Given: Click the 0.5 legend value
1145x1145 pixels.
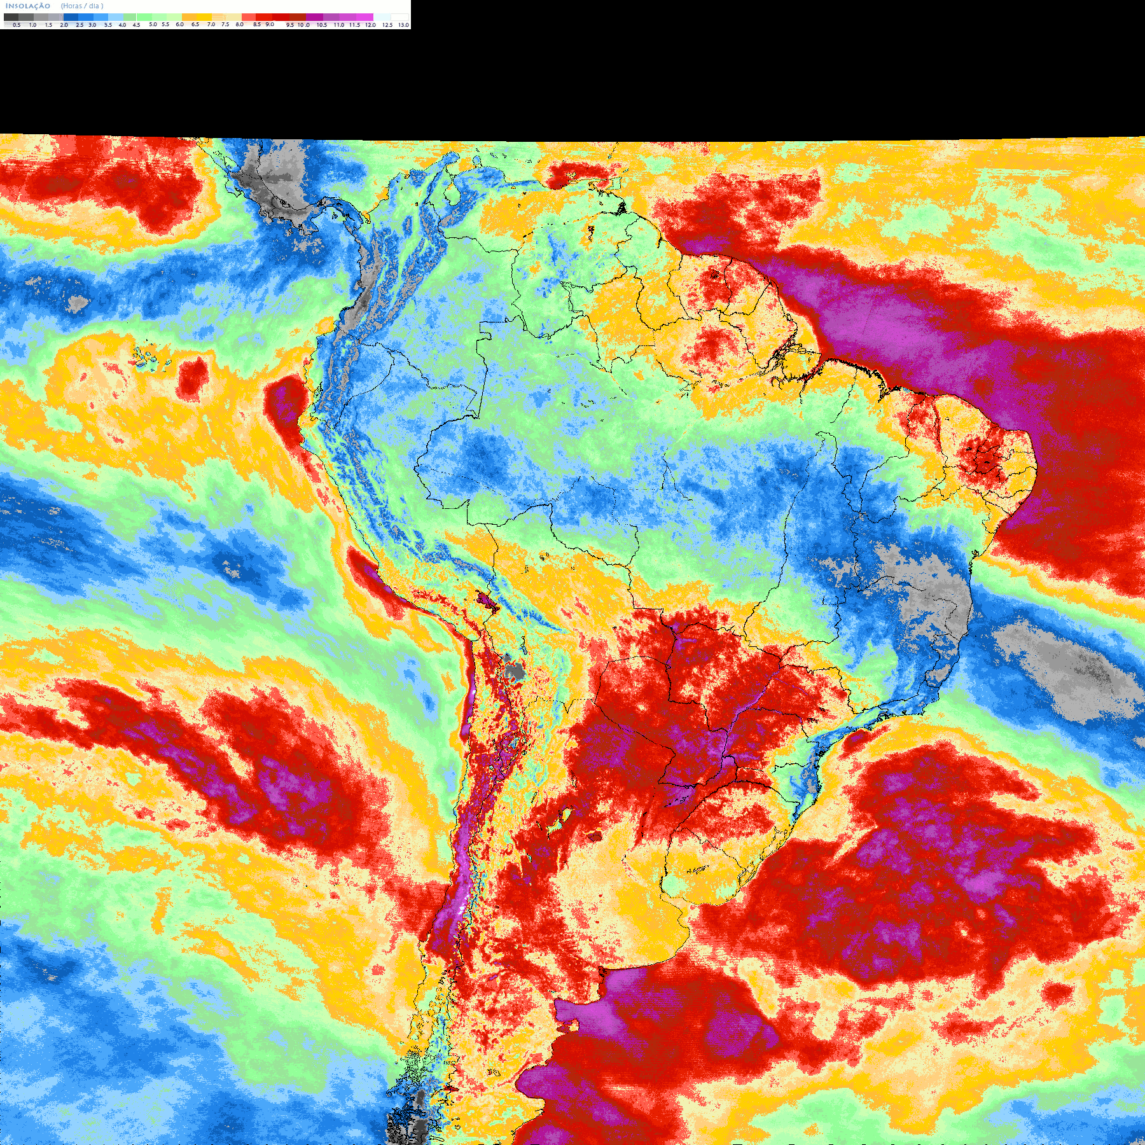Looking at the screenshot, I should pyautogui.click(x=17, y=25).
